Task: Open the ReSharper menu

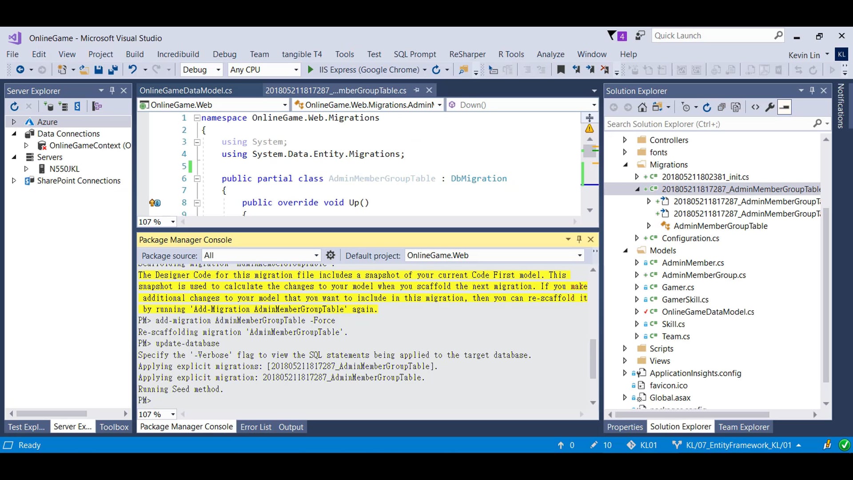Action: click(x=467, y=54)
